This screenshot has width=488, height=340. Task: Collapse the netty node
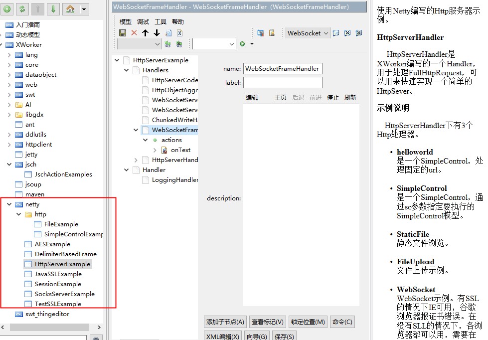click(9, 204)
